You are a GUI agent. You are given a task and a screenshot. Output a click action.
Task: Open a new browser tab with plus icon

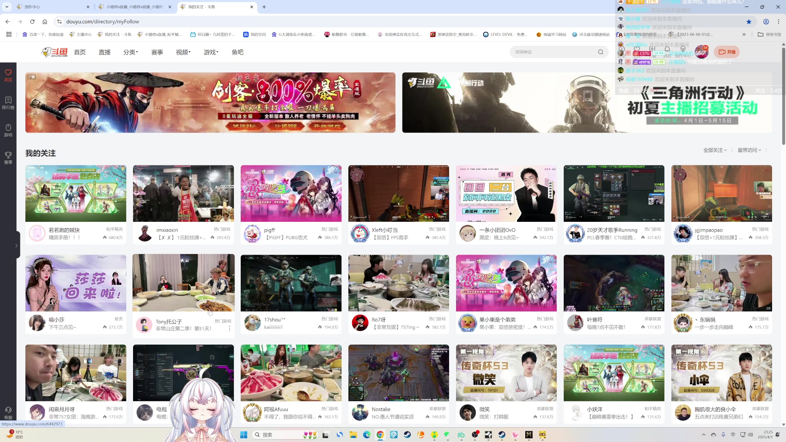point(264,7)
